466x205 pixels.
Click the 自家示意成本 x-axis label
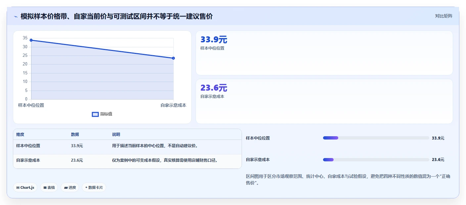tap(173, 105)
